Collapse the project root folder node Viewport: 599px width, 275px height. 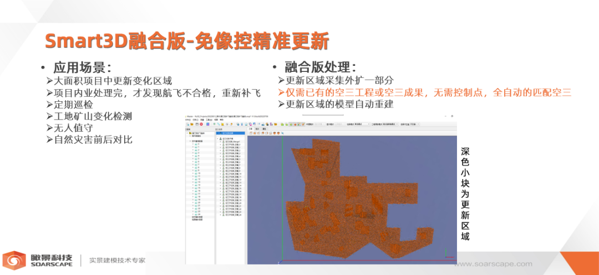point(187,133)
